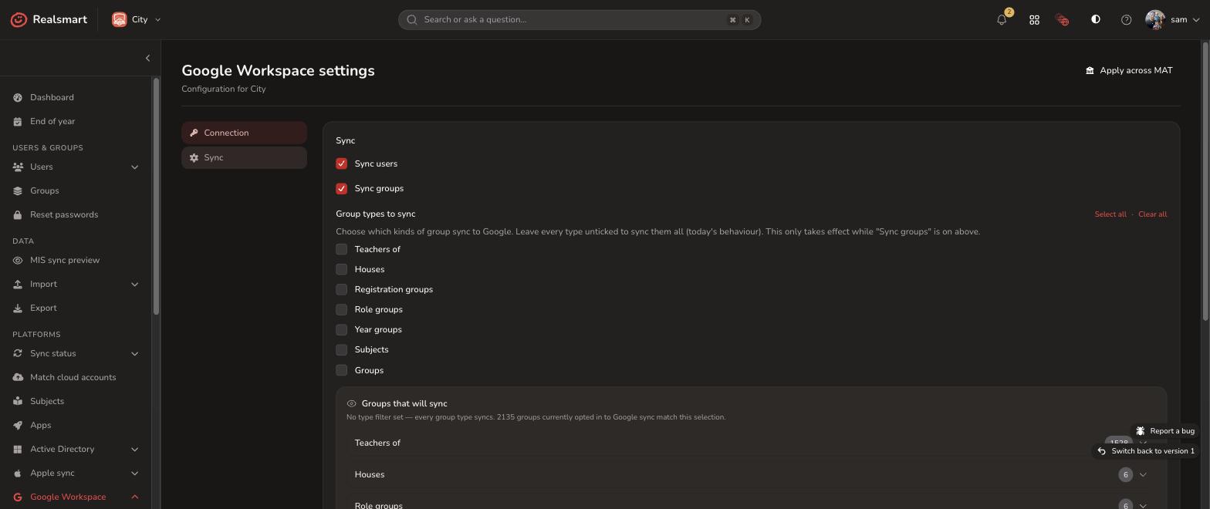Click Report a bug button
This screenshot has height=509, width=1210.
1164,431
